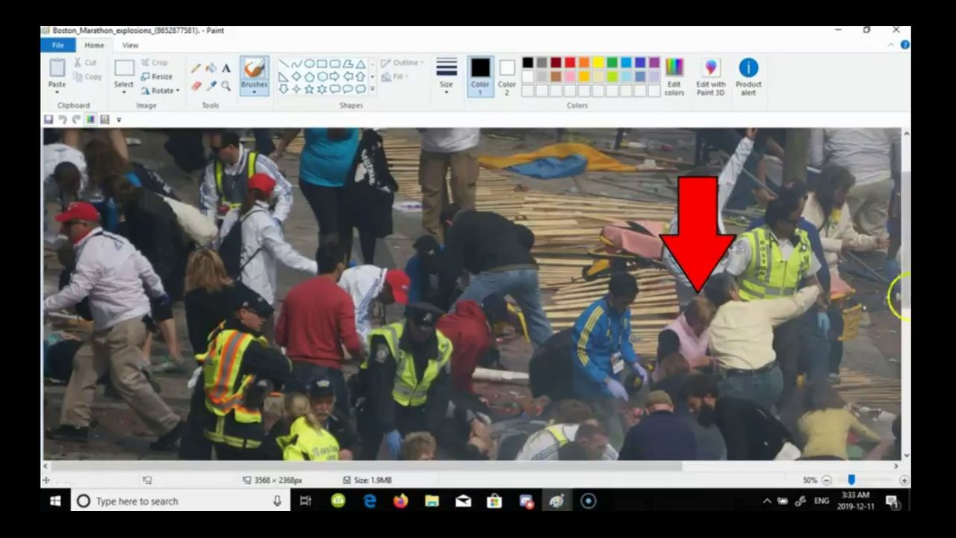The width and height of the screenshot is (956, 538).
Task: Switch active color to Color 2
Action: pyautogui.click(x=507, y=76)
